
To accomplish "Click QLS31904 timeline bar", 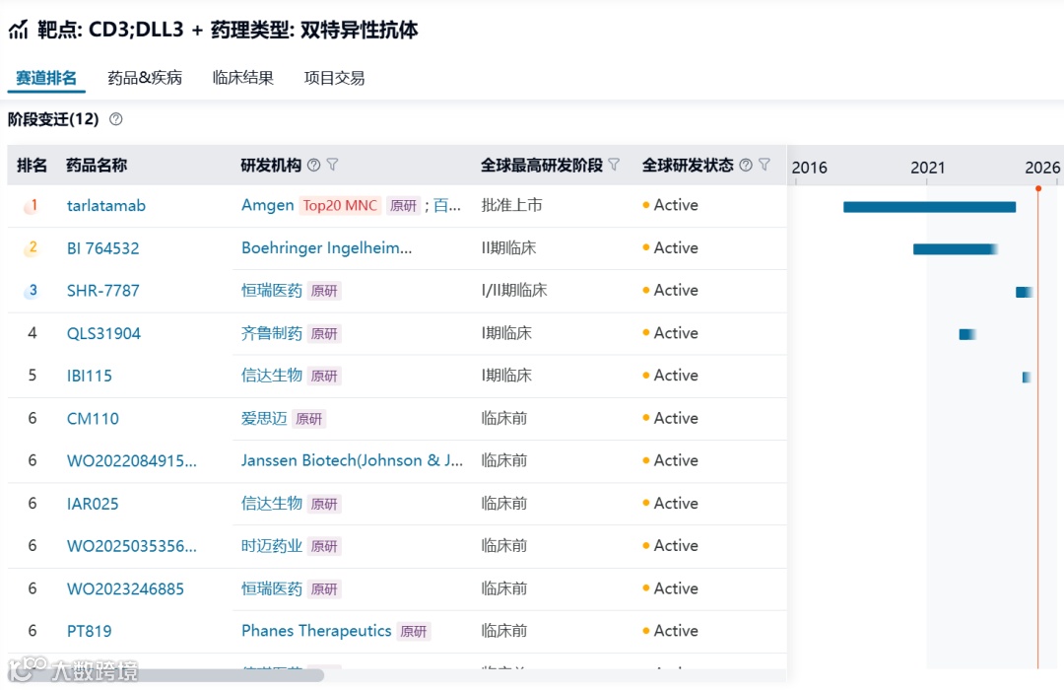I will (x=967, y=334).
